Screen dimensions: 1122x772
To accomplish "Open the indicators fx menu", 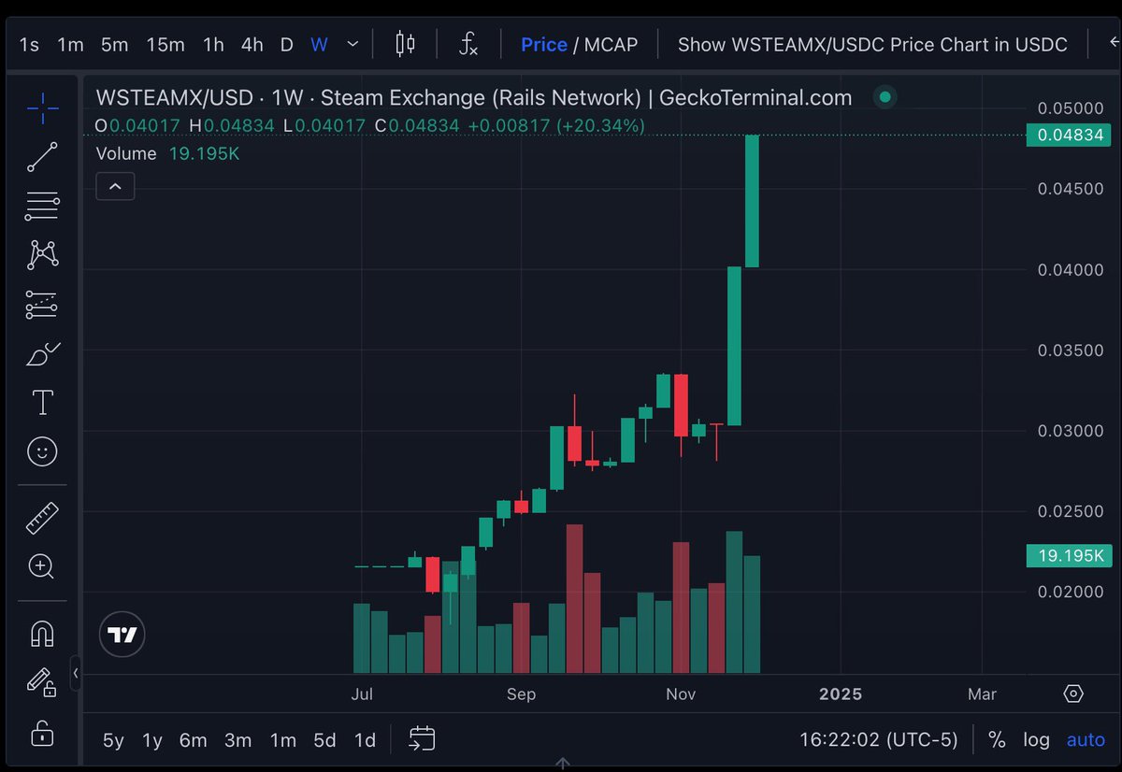I will coord(468,44).
